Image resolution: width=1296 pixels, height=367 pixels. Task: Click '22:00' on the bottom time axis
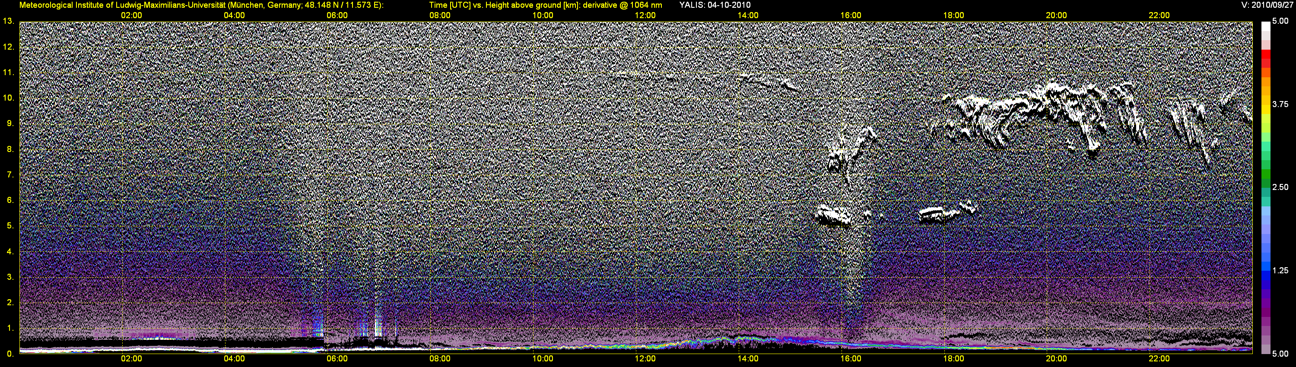click(x=1159, y=359)
